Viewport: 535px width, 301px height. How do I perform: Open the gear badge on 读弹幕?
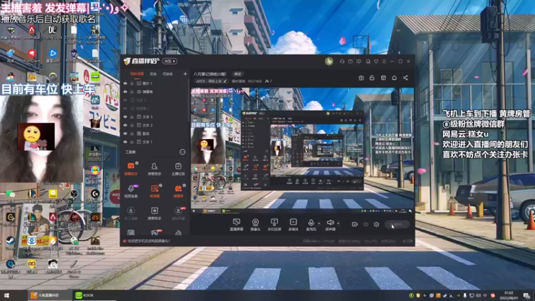[160, 185]
